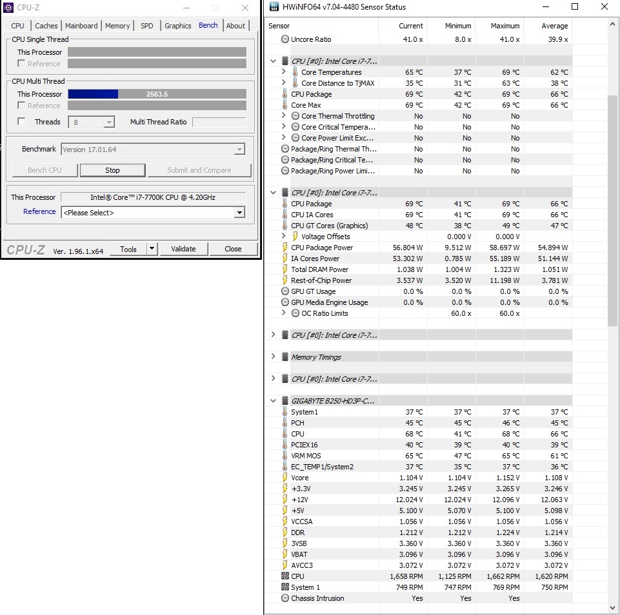This screenshot has height=615, width=620.
Task: Open the Threads count dropdown
Action: 109,122
